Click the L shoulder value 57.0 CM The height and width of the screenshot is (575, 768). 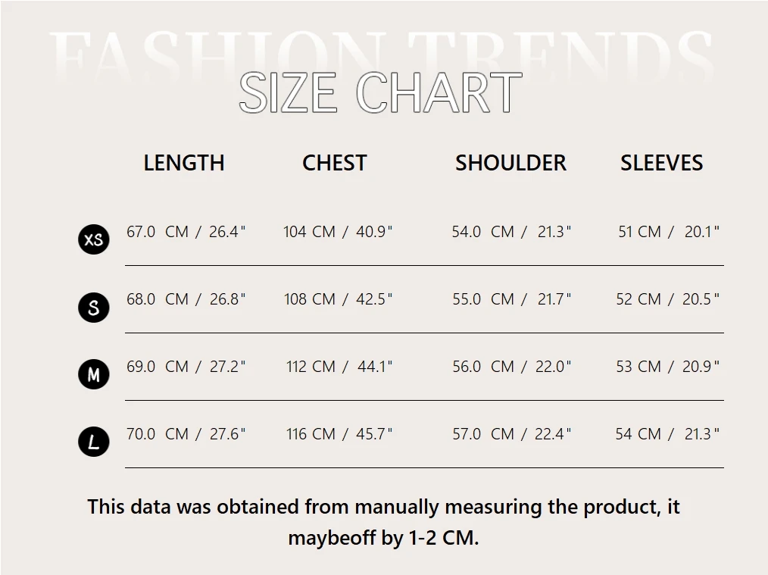(483, 434)
